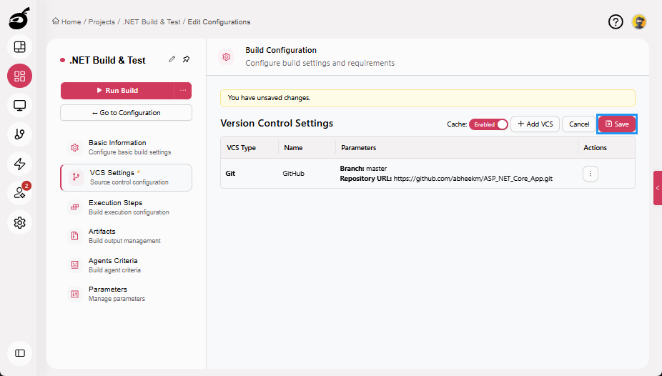Click the Cancel button
Image resolution: width=662 pixels, height=376 pixels.
579,124
